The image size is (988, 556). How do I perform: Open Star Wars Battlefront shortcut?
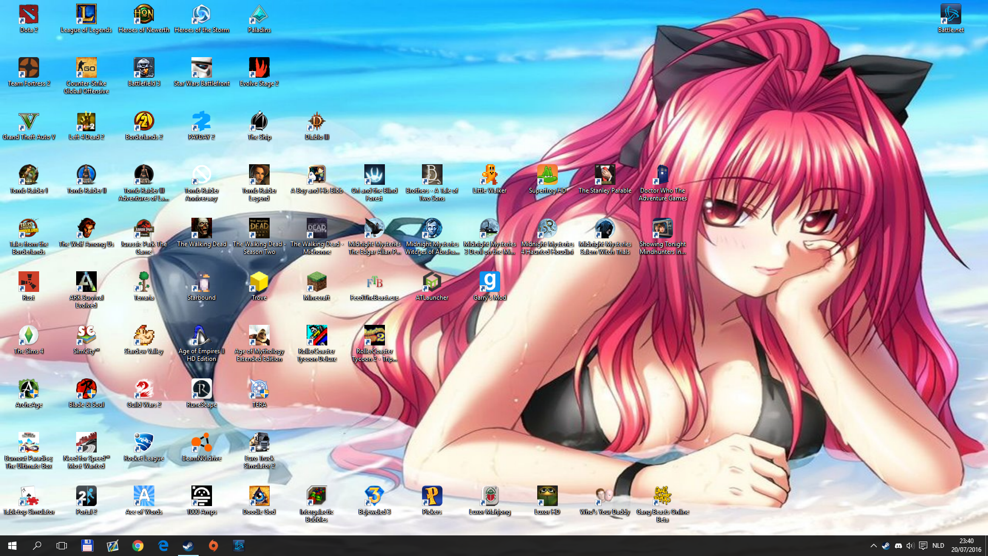pyautogui.click(x=201, y=72)
